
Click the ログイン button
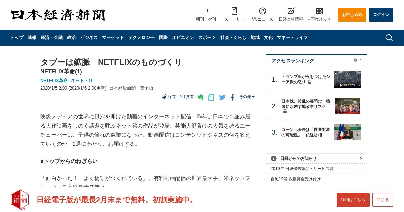coord(381,15)
